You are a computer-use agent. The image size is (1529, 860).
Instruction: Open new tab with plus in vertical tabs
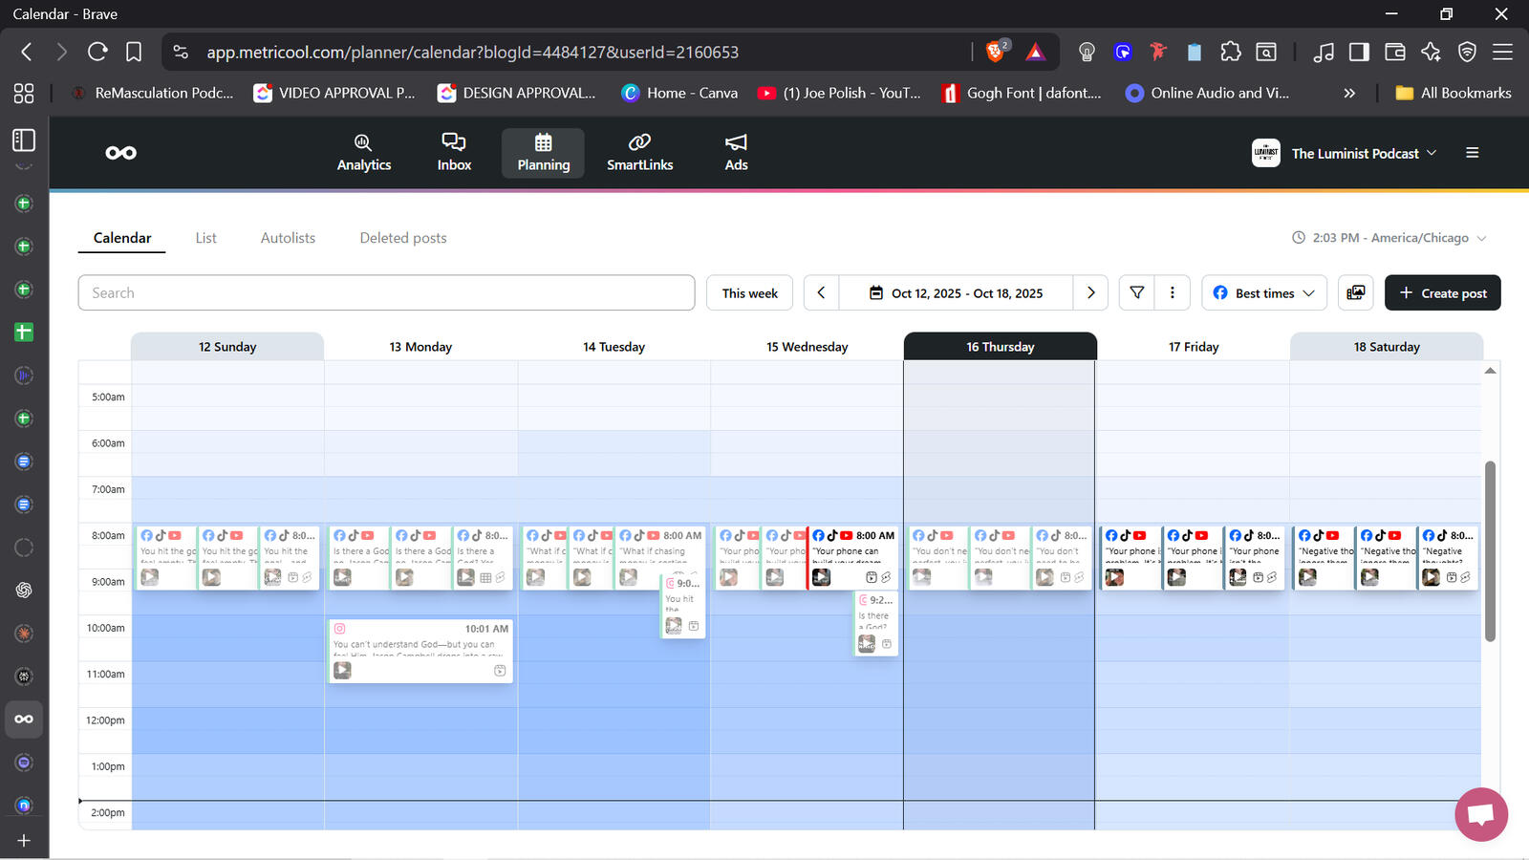[24, 840]
